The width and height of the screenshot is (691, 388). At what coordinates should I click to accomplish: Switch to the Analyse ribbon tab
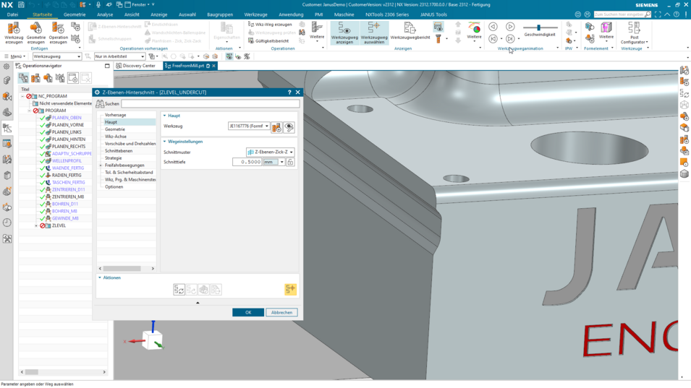[x=105, y=14]
